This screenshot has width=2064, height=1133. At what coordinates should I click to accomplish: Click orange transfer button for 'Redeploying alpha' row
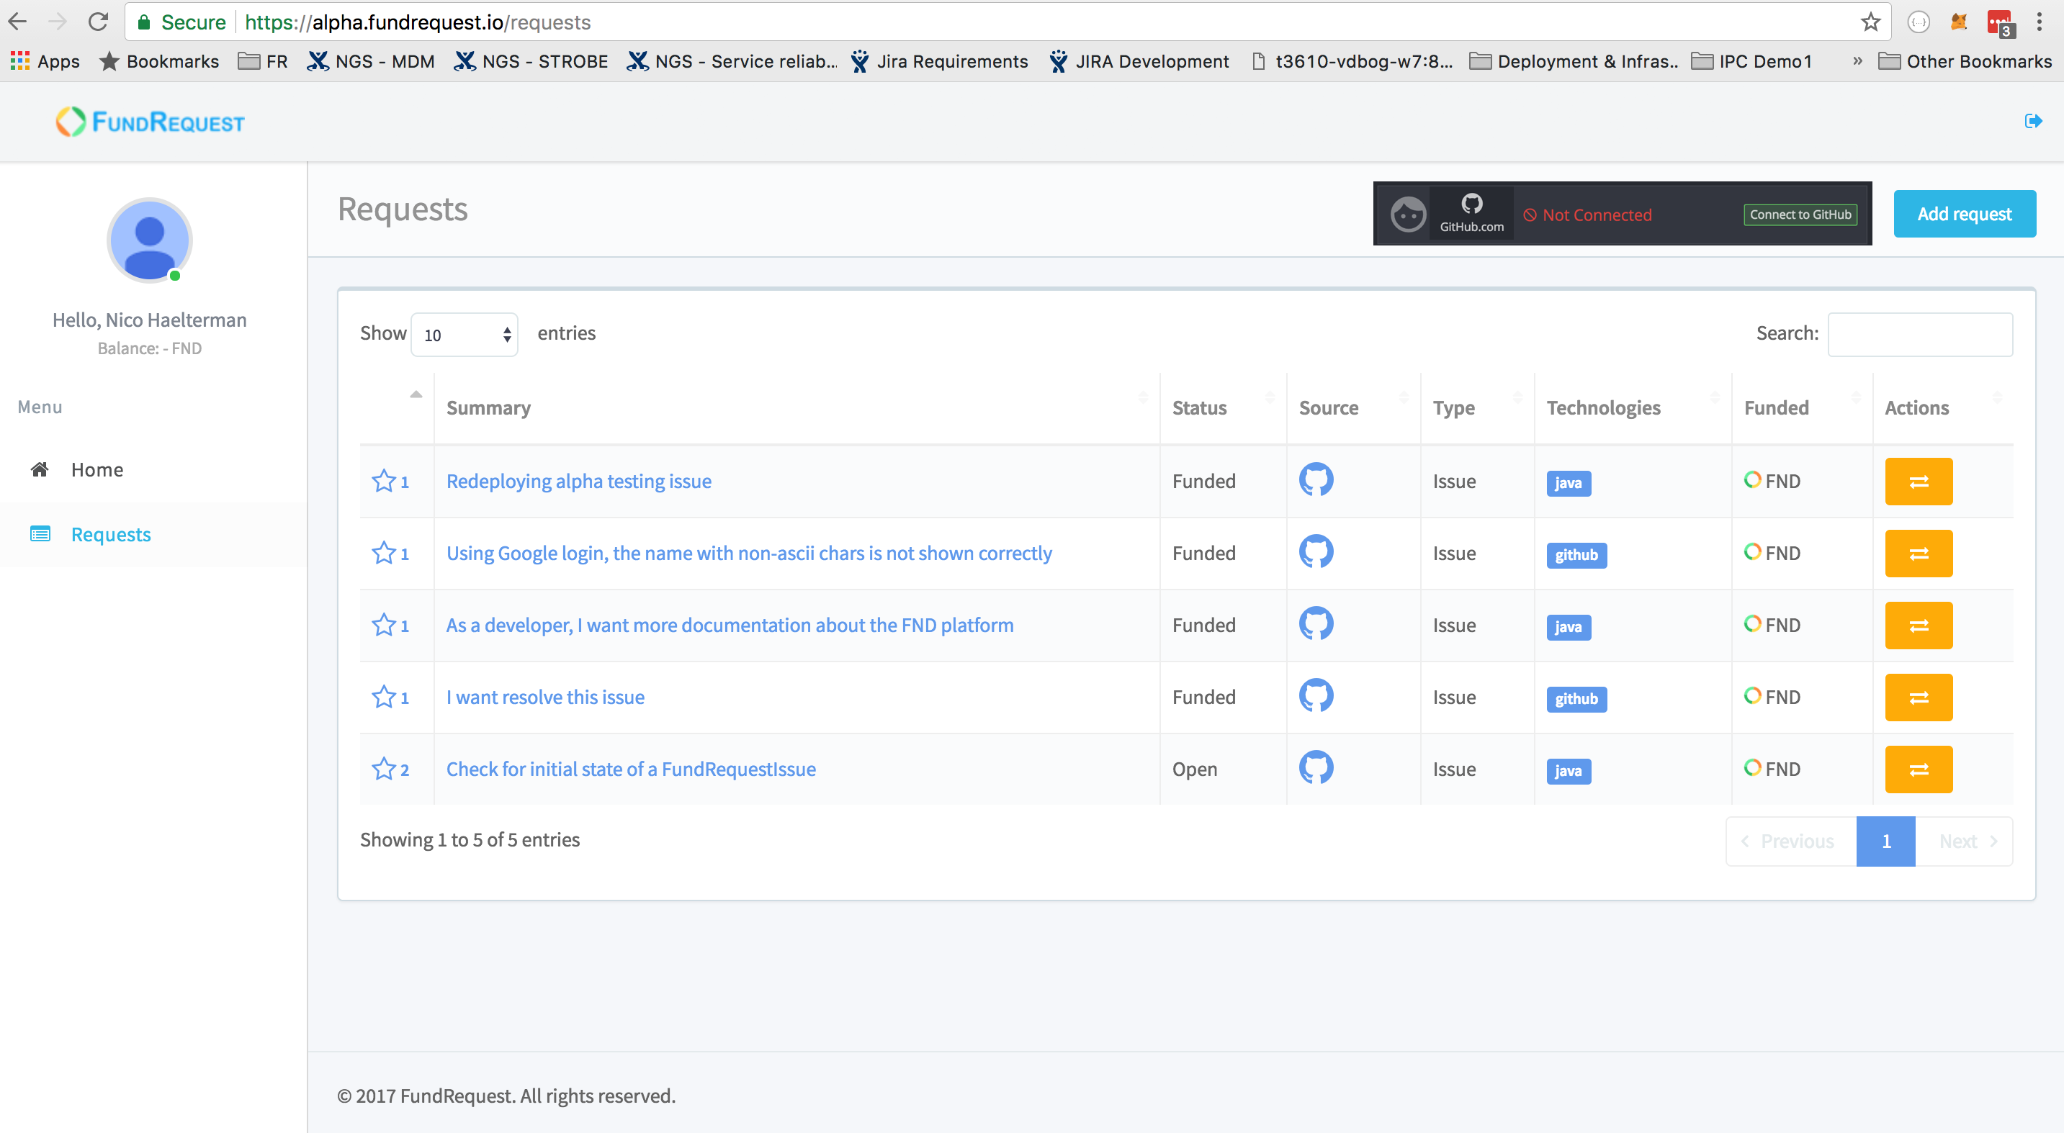(x=1917, y=482)
